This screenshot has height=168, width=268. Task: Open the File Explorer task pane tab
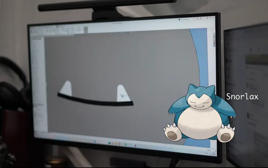[214, 39]
